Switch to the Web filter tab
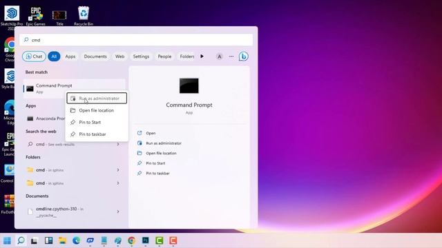Image resolution: width=442 pixels, height=248 pixels. click(x=119, y=56)
